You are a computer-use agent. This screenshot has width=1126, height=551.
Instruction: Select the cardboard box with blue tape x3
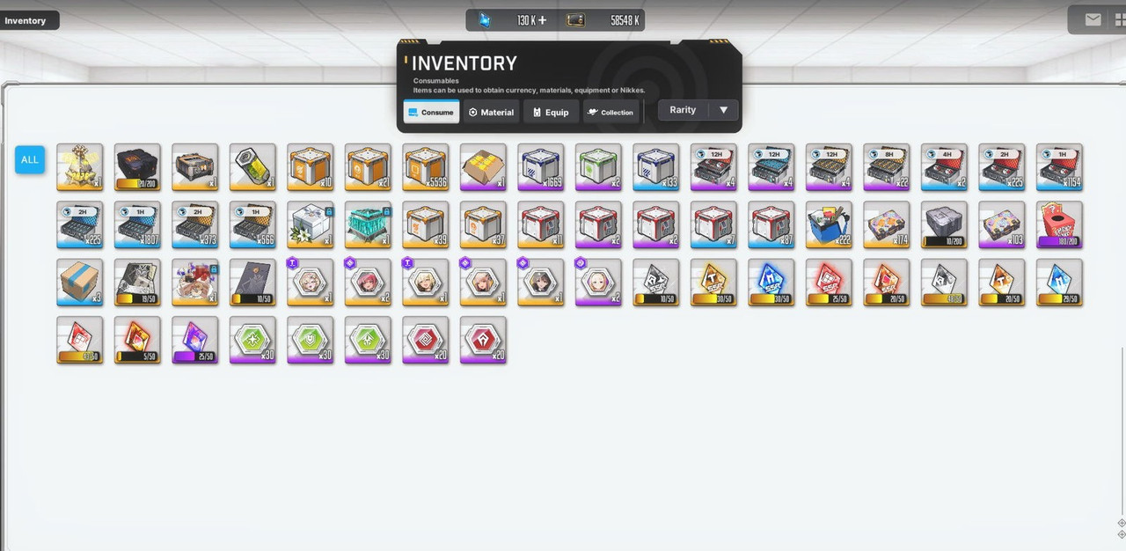(80, 283)
